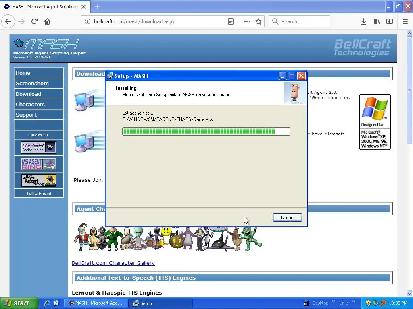
Task: Open a new tab with plus icon
Action: click(97, 6)
